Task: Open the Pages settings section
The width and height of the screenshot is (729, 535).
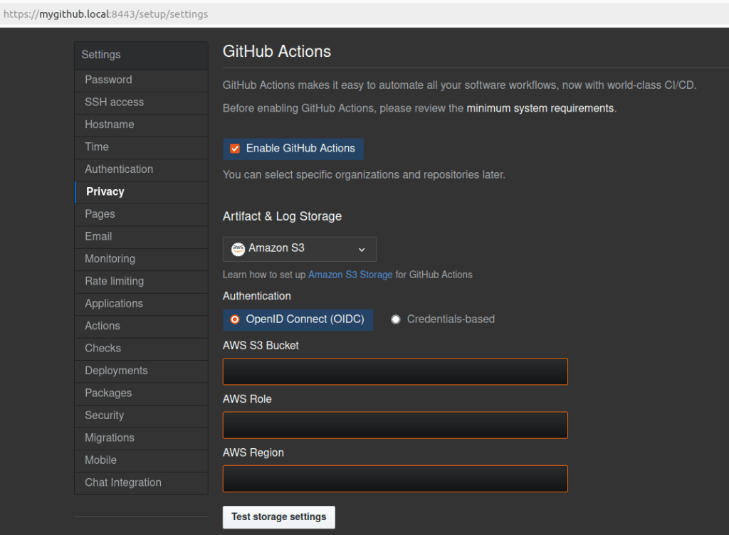Action: coord(142,214)
